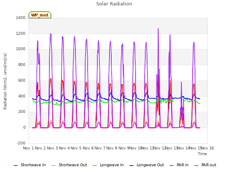The image size is (229, 172).
Task: Click the Radiation y-axis title
Action: pos(5,81)
